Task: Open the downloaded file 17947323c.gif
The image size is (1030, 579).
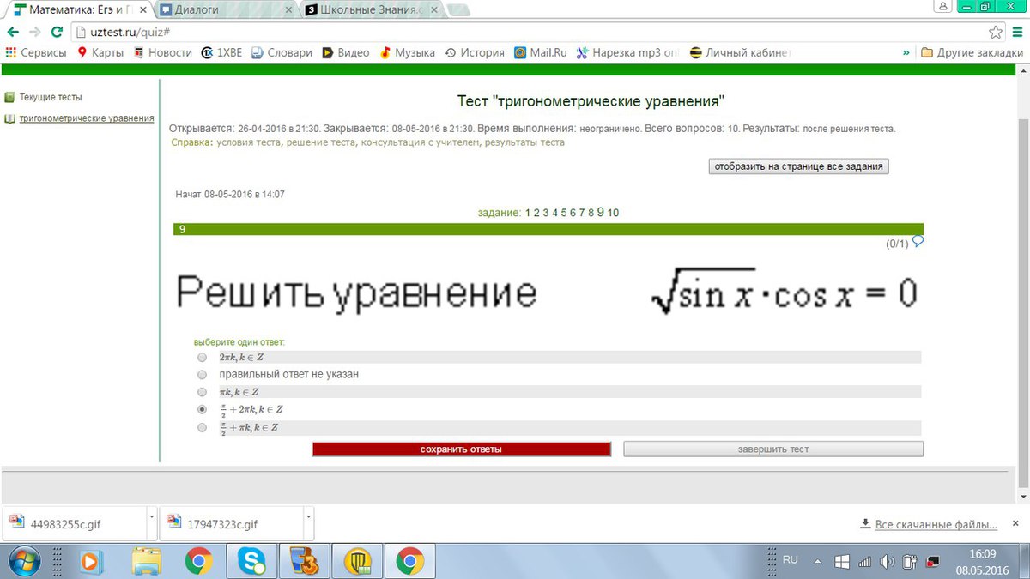Action: tap(231, 523)
